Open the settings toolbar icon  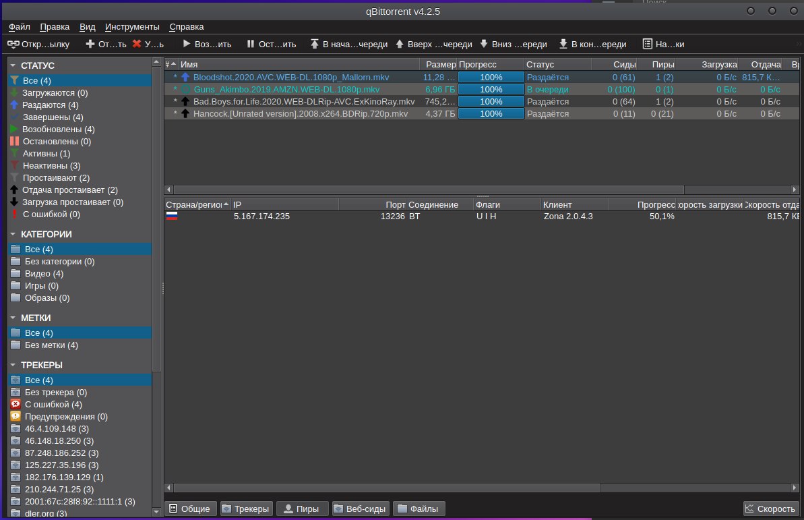tap(648, 44)
